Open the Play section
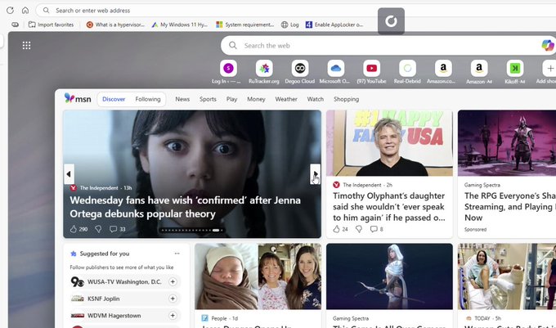 (231, 99)
